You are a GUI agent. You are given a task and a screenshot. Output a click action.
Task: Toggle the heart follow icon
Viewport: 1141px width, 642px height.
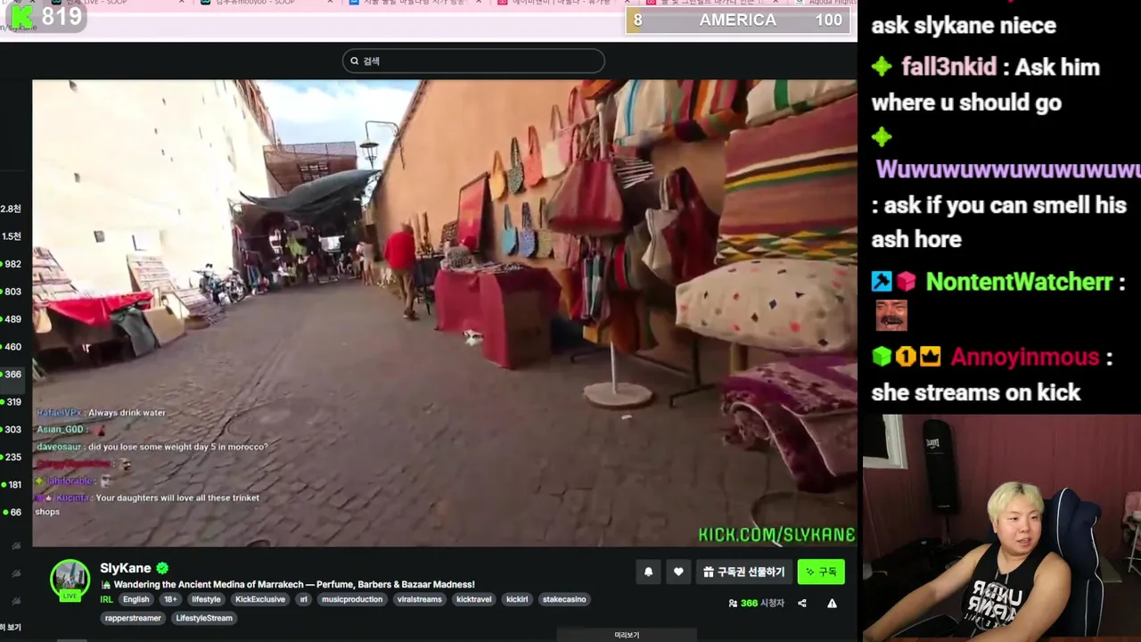pyautogui.click(x=678, y=572)
